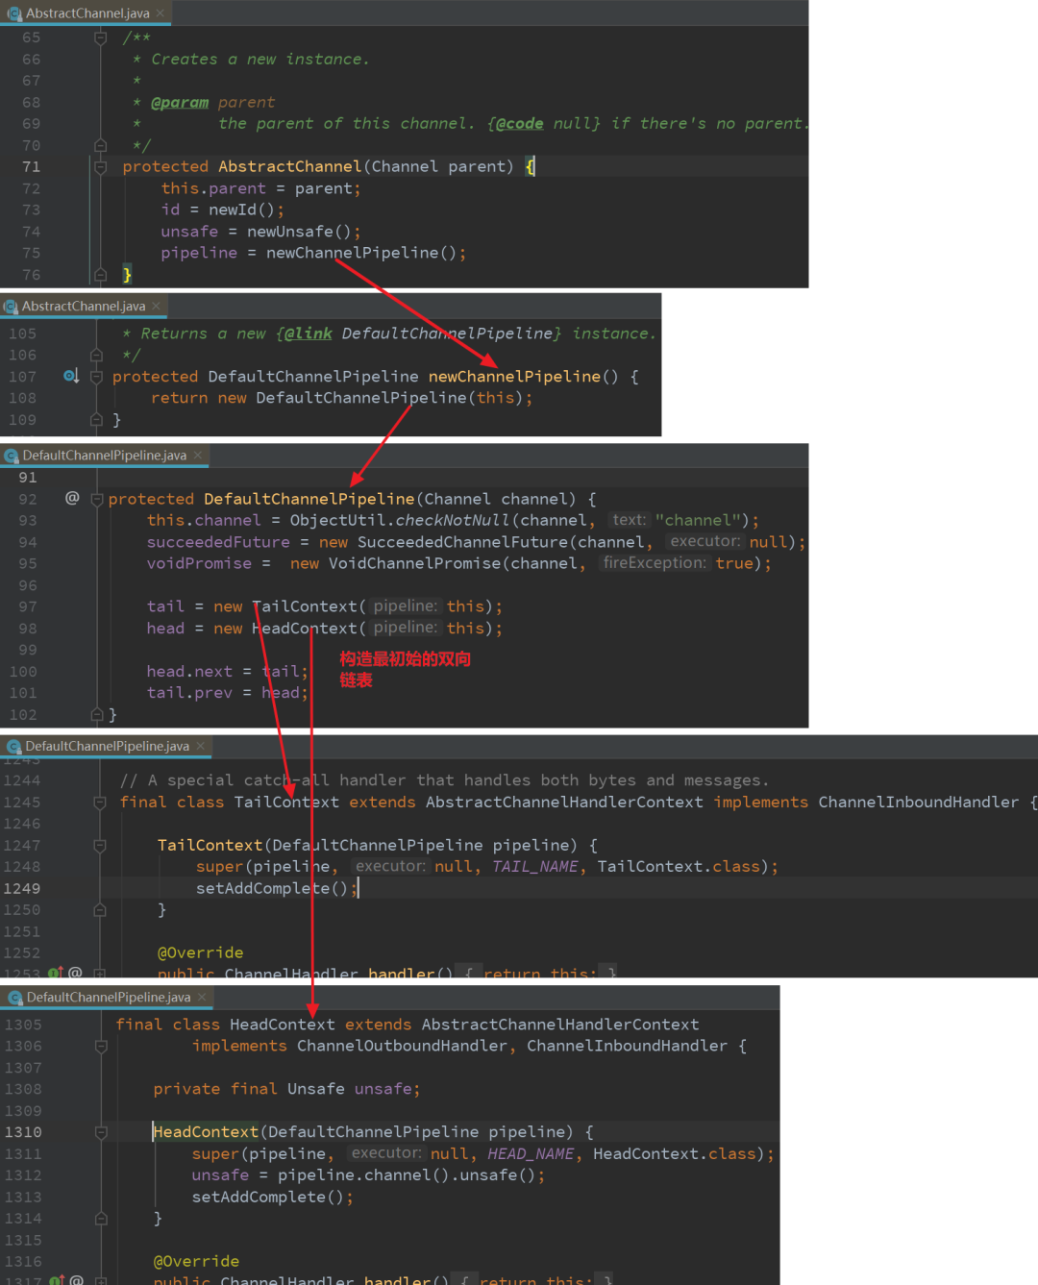1038x1285 pixels.
Task: Click the comment fold end marker at line 106
Action: coord(96,355)
